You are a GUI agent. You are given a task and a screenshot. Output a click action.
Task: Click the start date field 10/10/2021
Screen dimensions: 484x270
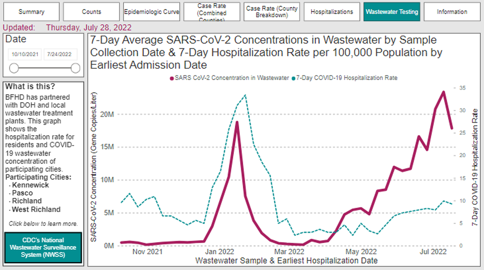coord(25,54)
